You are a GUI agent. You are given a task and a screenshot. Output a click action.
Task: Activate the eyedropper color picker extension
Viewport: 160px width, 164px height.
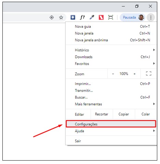92,17
